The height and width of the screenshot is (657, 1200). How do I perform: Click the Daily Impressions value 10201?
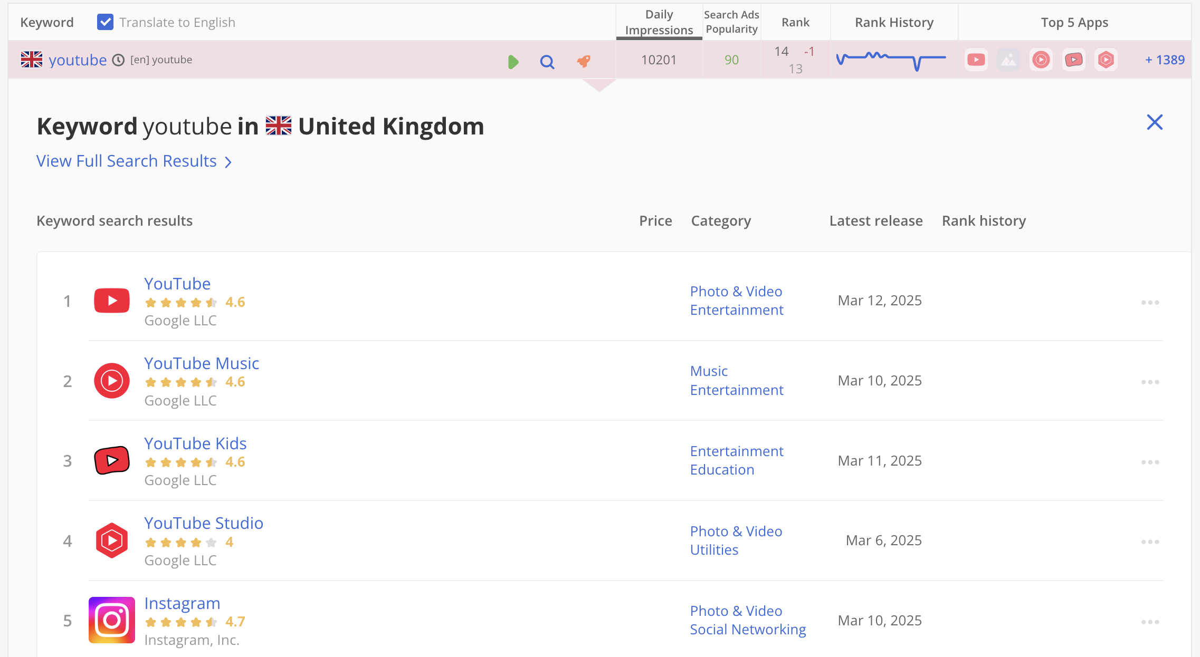click(659, 60)
